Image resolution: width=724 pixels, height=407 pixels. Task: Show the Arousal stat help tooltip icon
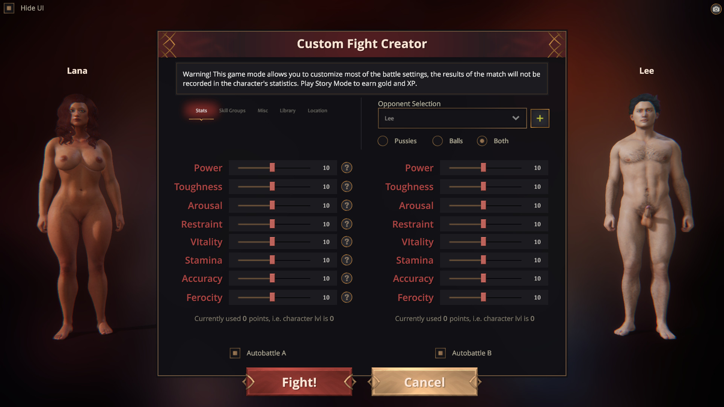coord(347,205)
